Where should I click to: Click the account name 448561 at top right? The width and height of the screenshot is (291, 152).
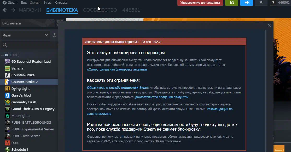(x=284, y=3)
